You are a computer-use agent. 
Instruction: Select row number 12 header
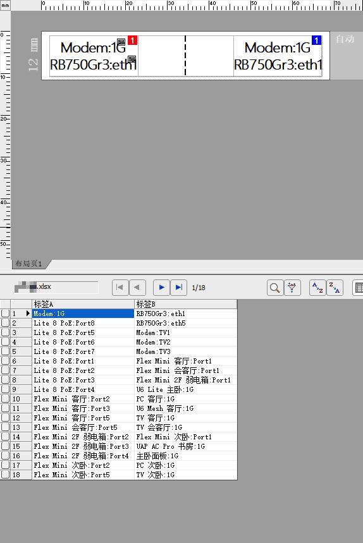point(21,418)
